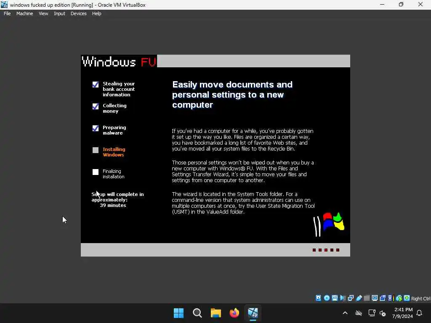Click paragraph starting 'Those personal settings won't'
431x323 pixels.
pyautogui.click(x=243, y=172)
